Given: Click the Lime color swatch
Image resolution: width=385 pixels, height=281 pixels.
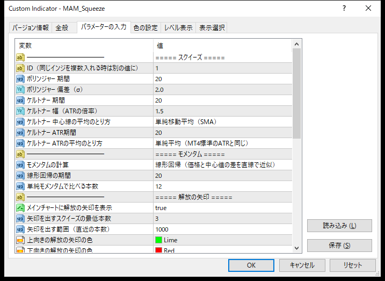Looking at the screenshot, I should coord(158,240).
